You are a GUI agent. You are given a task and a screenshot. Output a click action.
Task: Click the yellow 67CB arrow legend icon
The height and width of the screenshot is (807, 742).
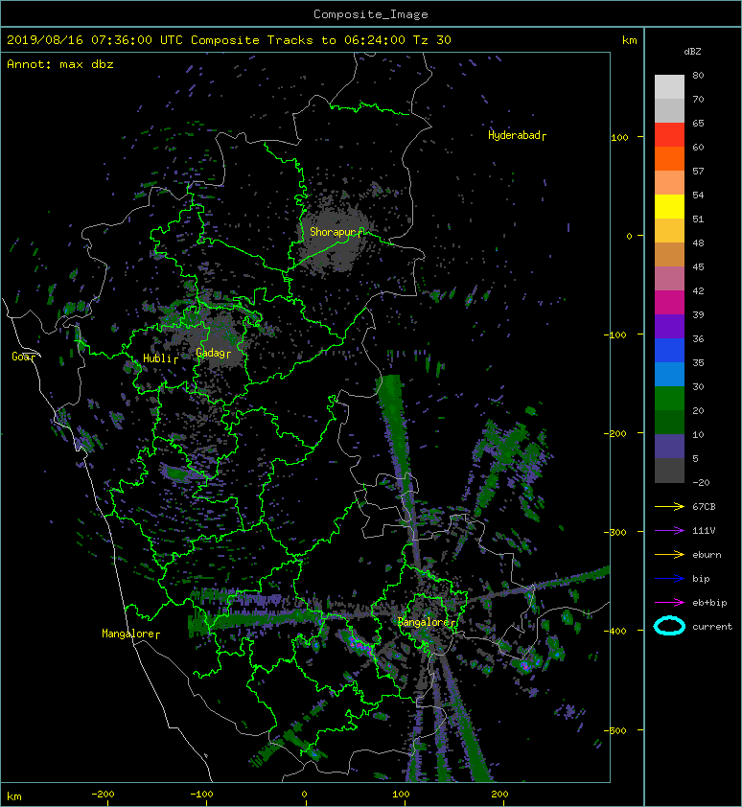(x=669, y=506)
